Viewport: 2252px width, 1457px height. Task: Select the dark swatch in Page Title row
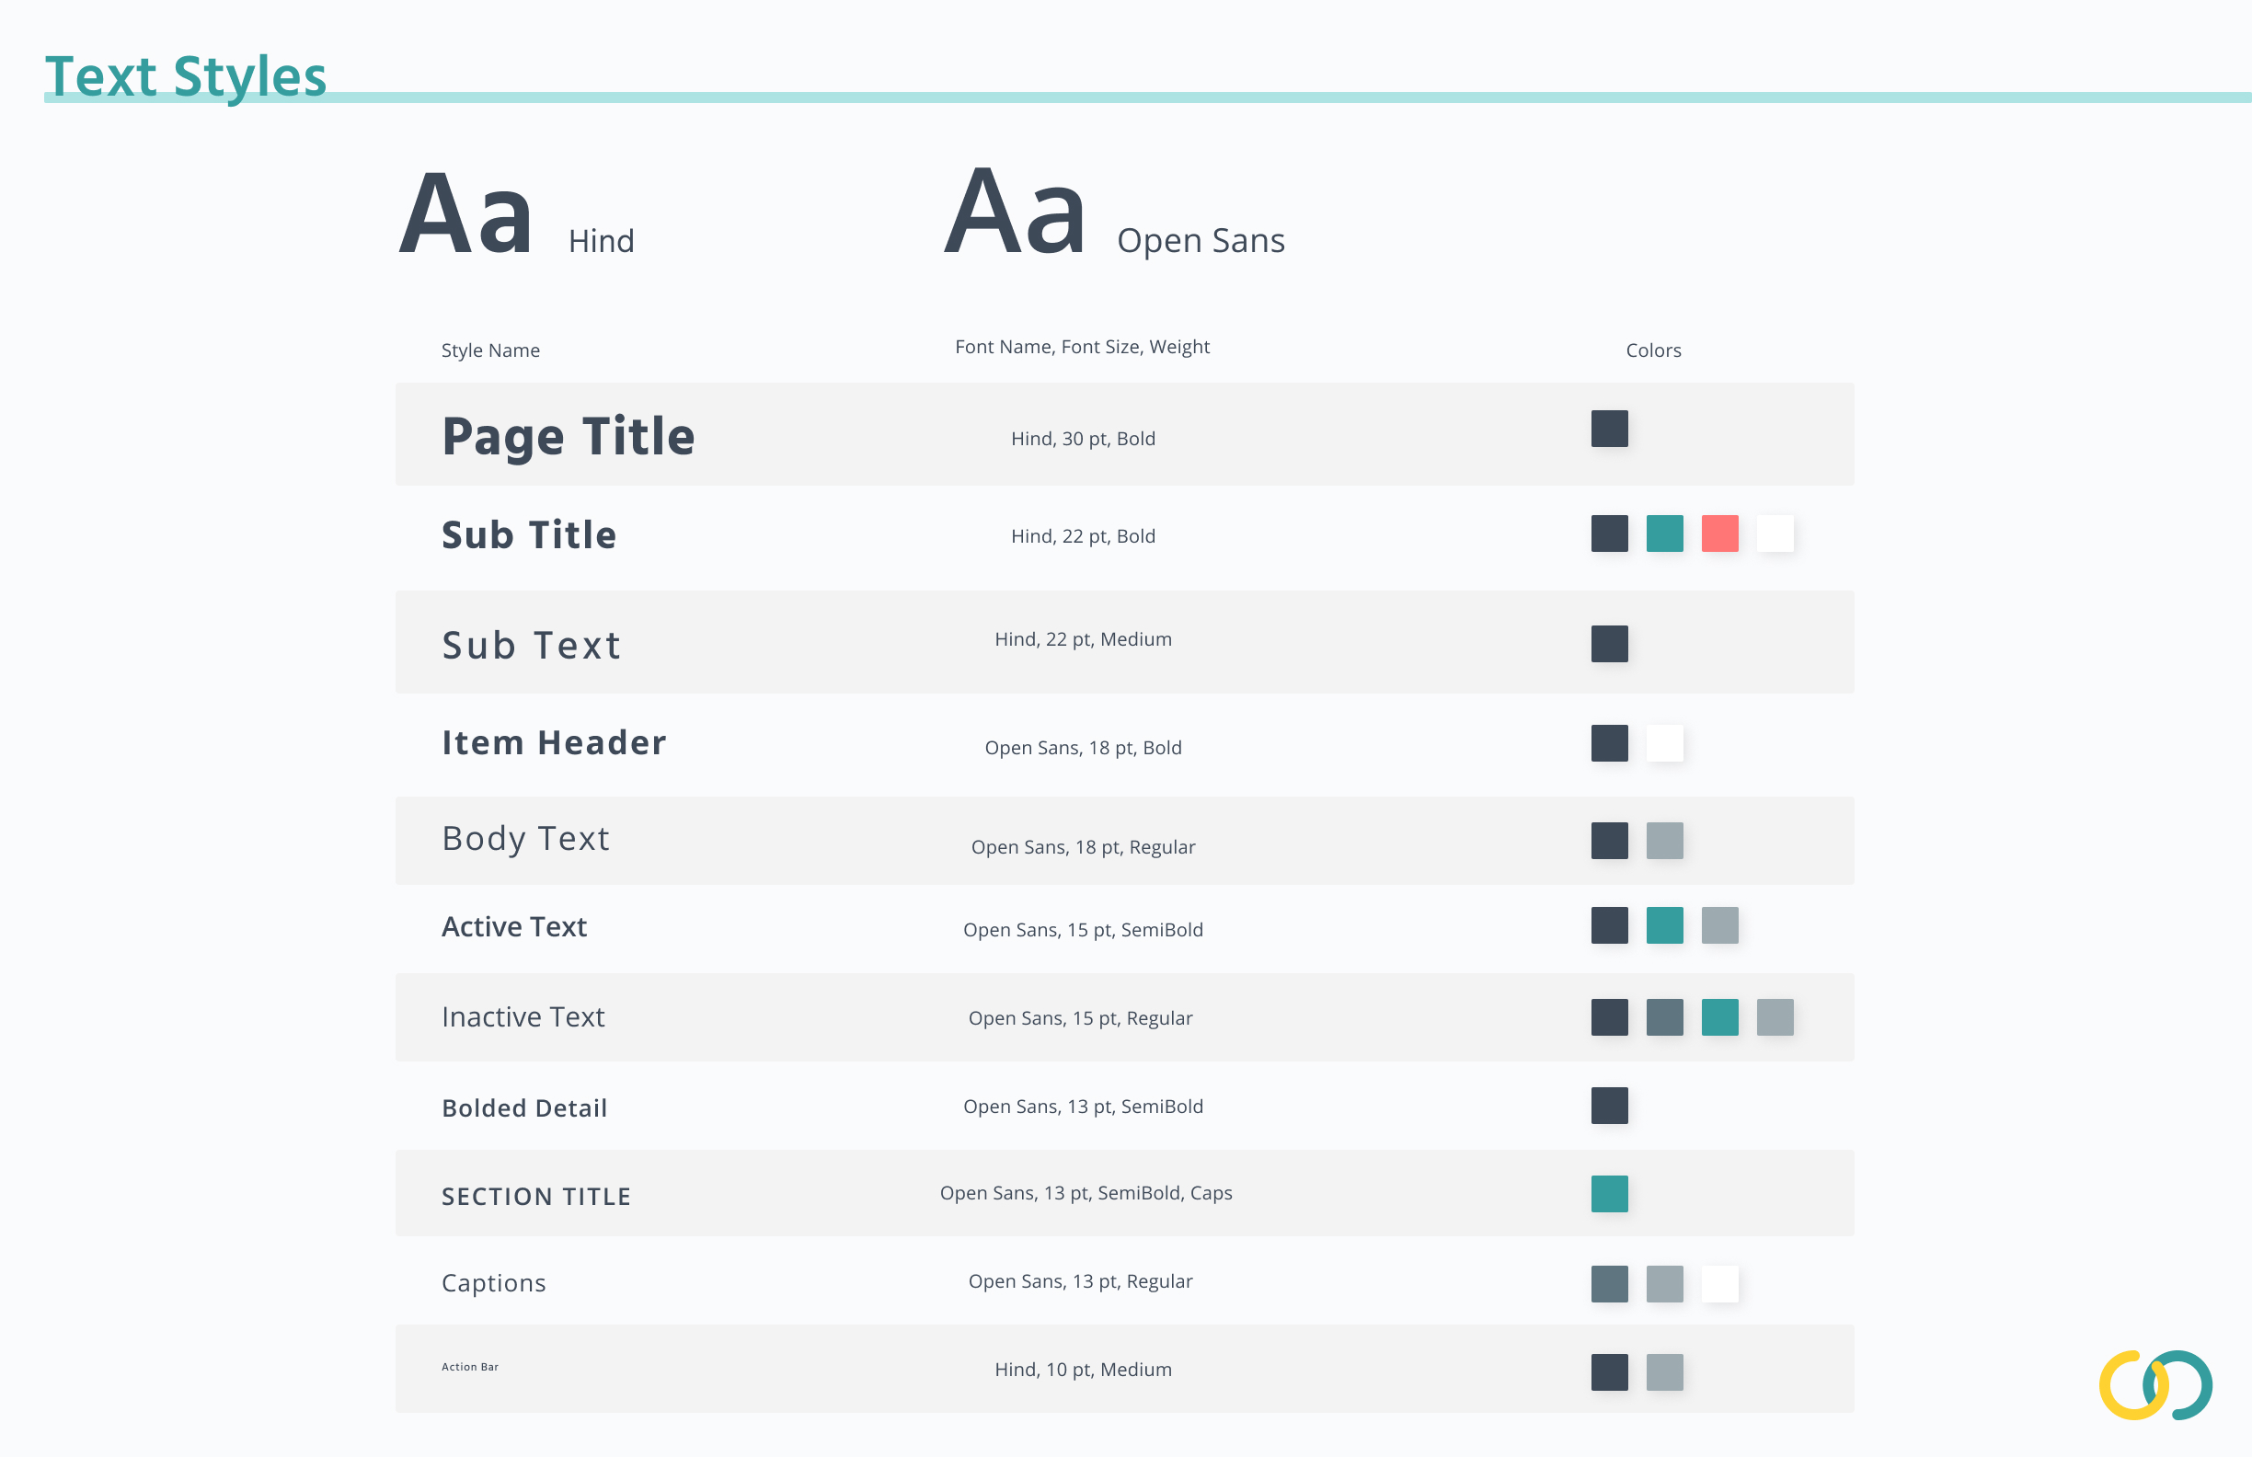pyautogui.click(x=1610, y=429)
